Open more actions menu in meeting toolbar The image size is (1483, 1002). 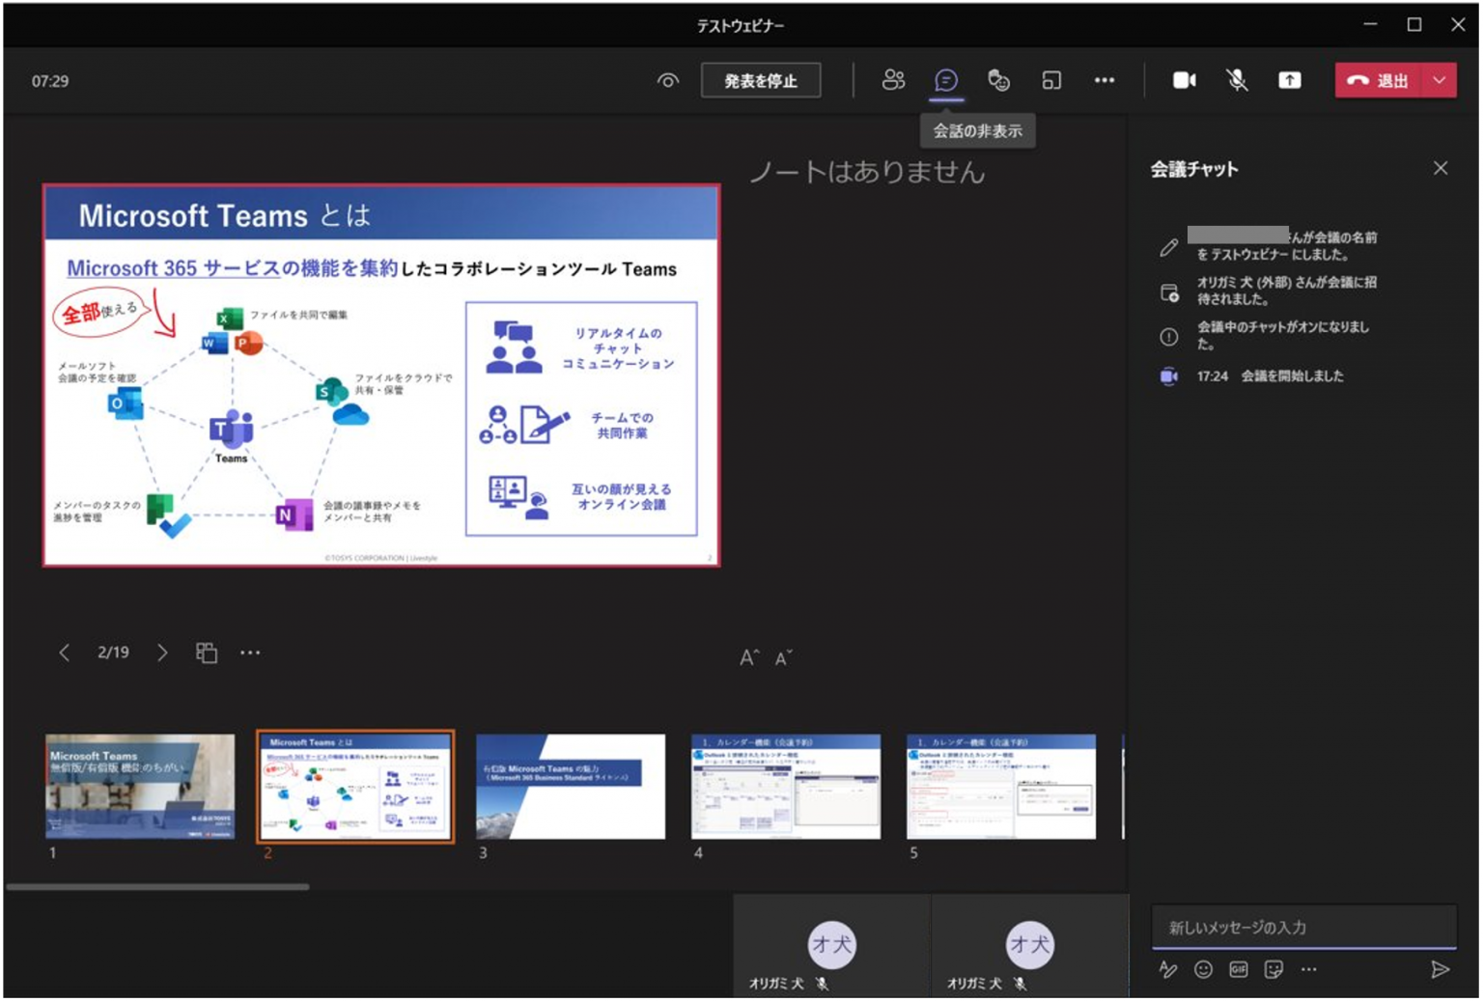pyautogui.click(x=1105, y=81)
